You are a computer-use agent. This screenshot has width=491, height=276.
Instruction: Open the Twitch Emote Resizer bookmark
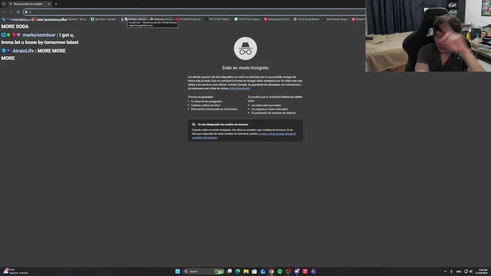point(306,19)
